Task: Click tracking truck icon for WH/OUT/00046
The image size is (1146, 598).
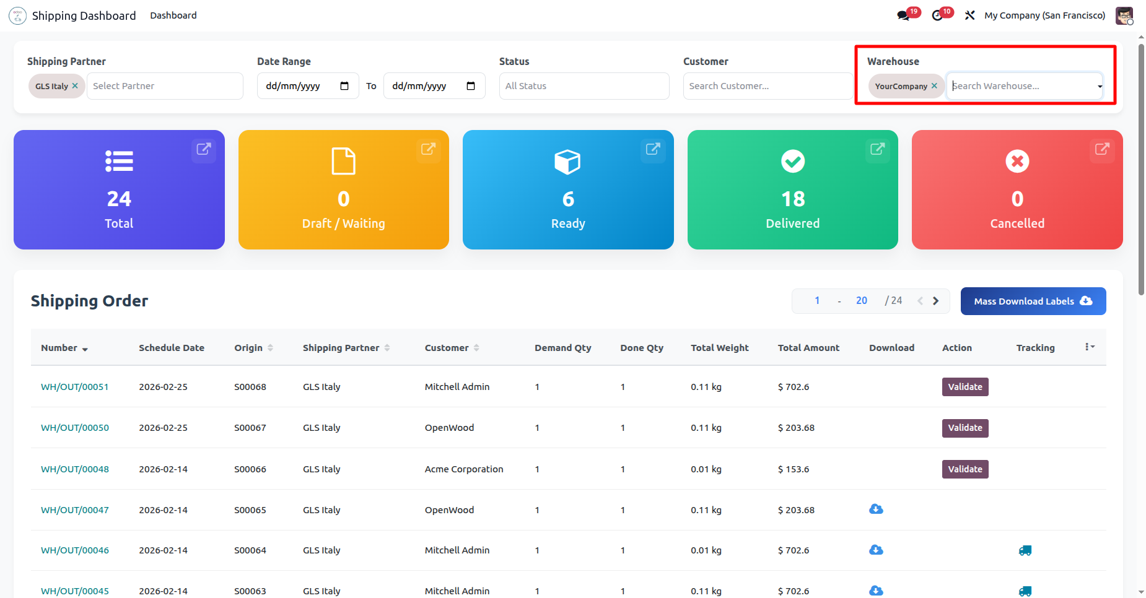Action: [x=1025, y=550]
